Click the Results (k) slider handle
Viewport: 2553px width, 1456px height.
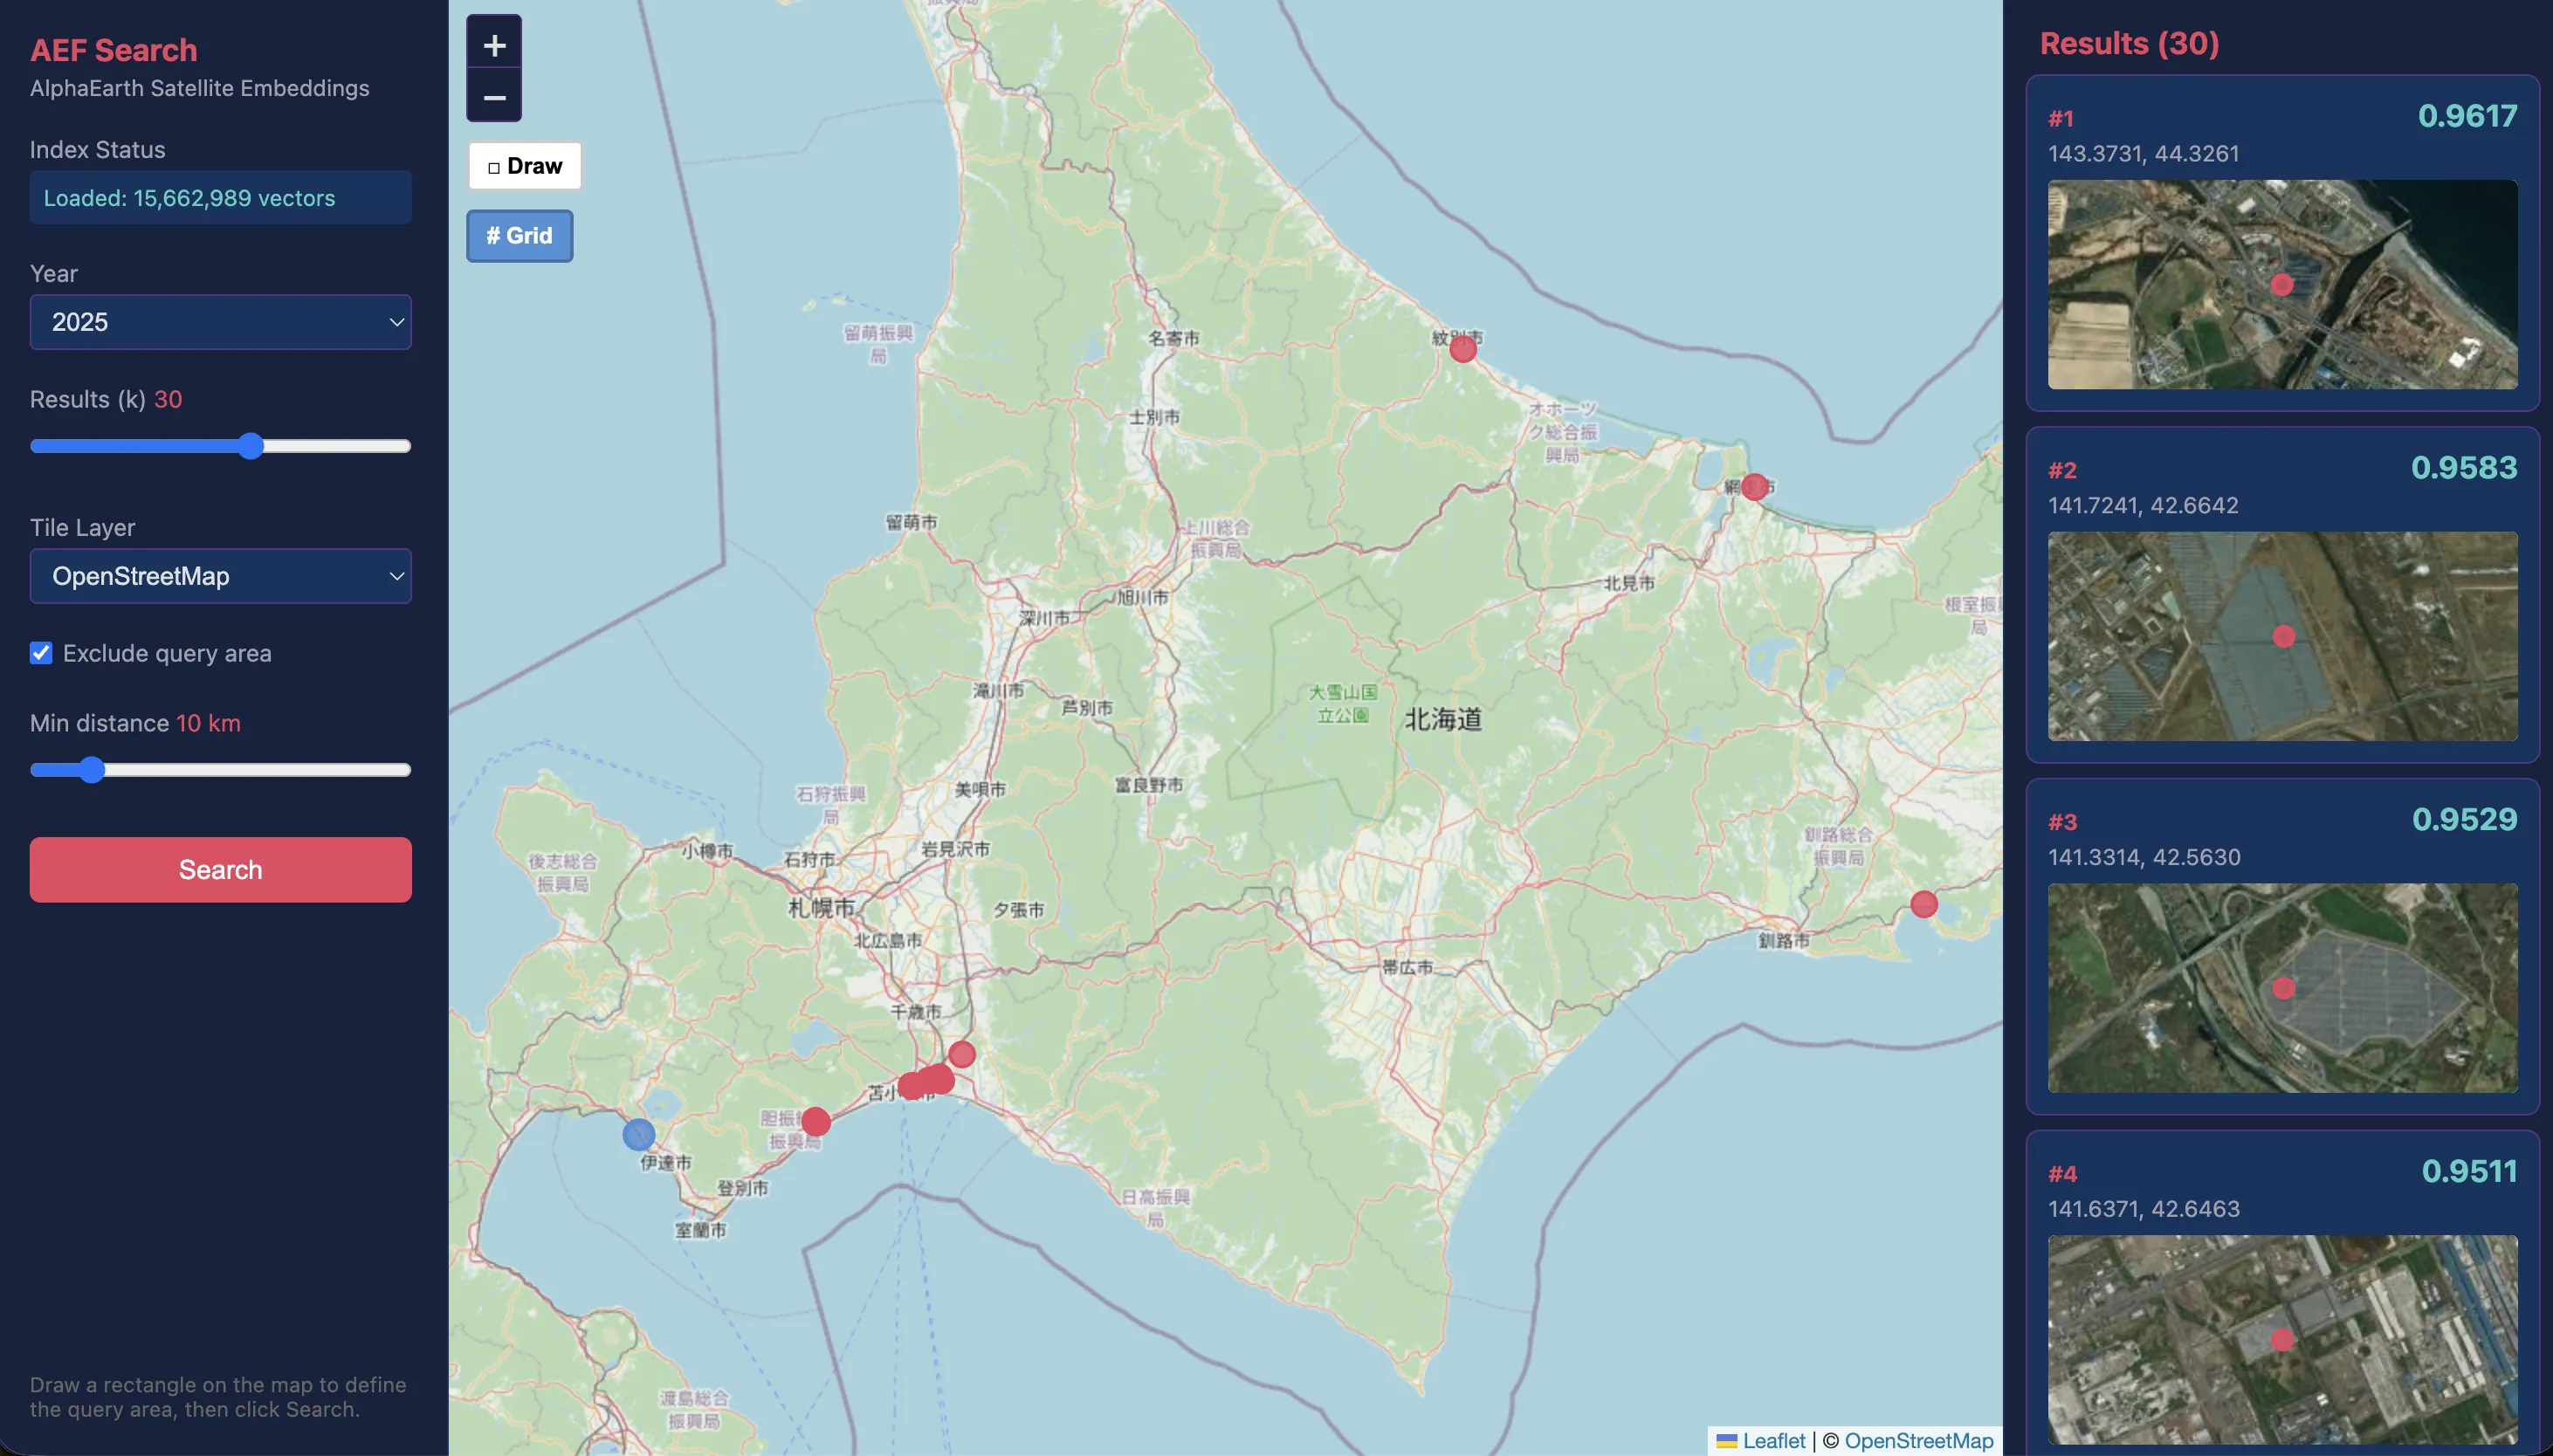(x=251, y=446)
